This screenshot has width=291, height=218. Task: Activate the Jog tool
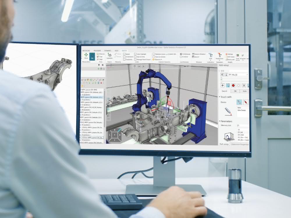[92, 56]
